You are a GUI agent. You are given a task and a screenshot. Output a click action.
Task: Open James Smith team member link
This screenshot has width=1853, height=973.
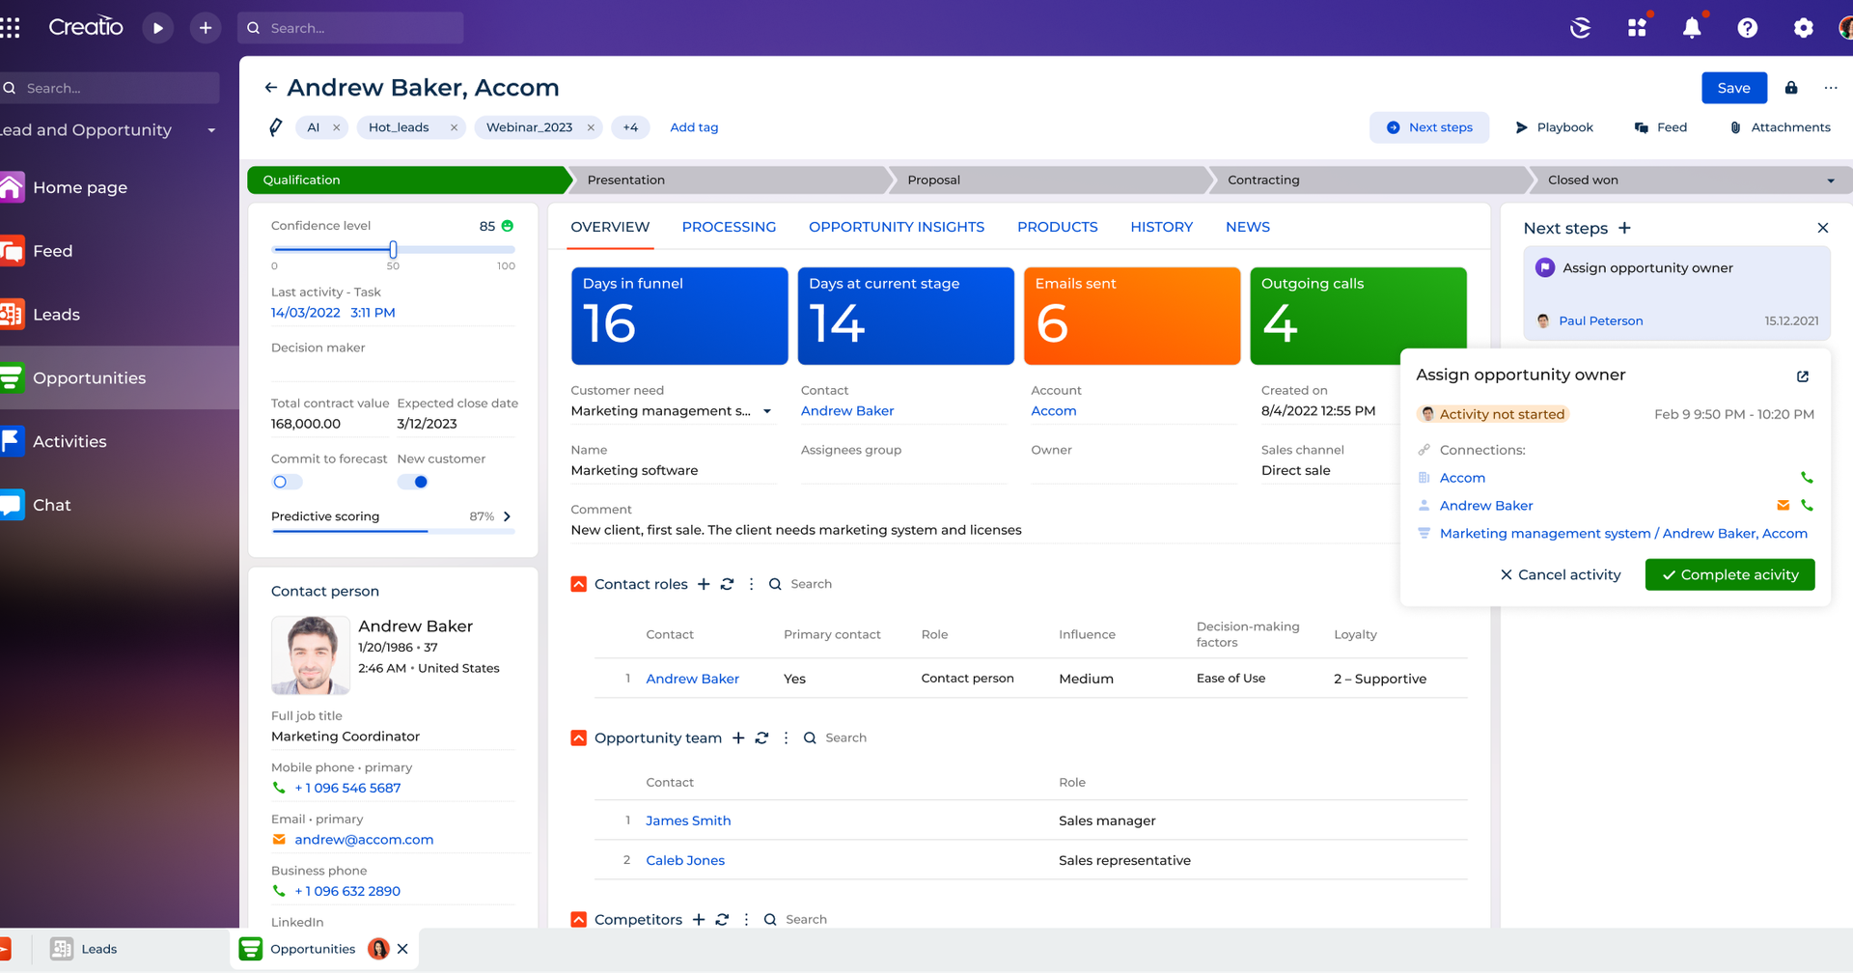click(688, 820)
